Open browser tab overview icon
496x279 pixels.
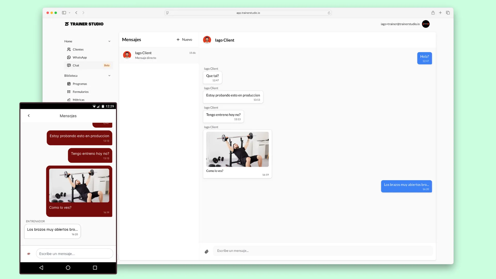(x=448, y=13)
